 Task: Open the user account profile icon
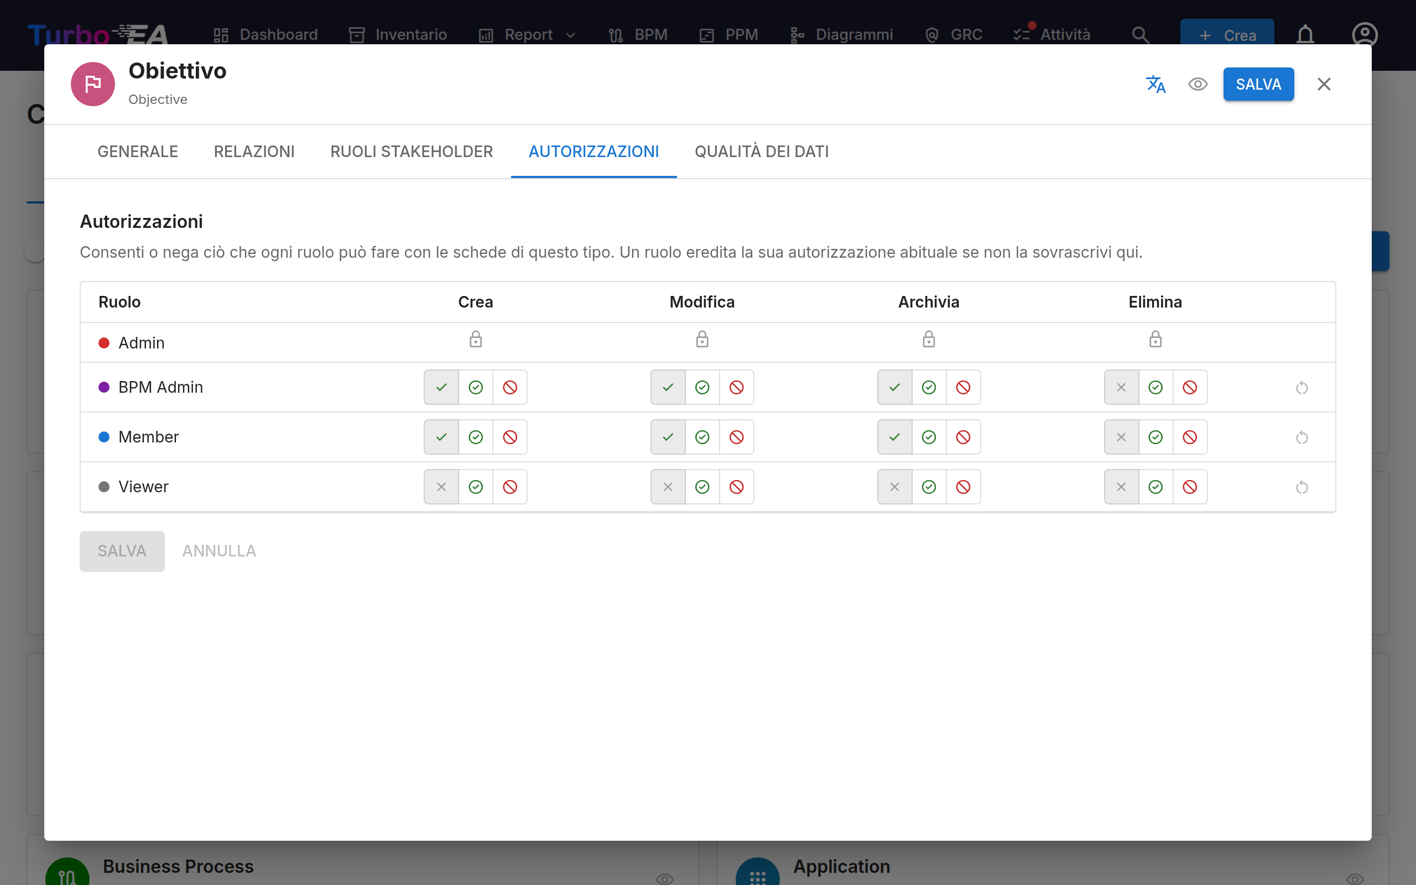coord(1365,35)
